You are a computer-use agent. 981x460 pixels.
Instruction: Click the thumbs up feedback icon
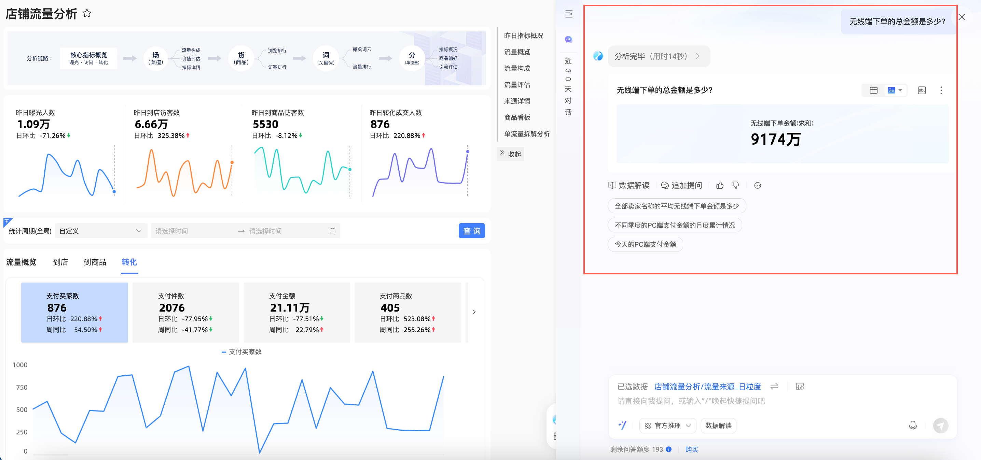(x=719, y=185)
